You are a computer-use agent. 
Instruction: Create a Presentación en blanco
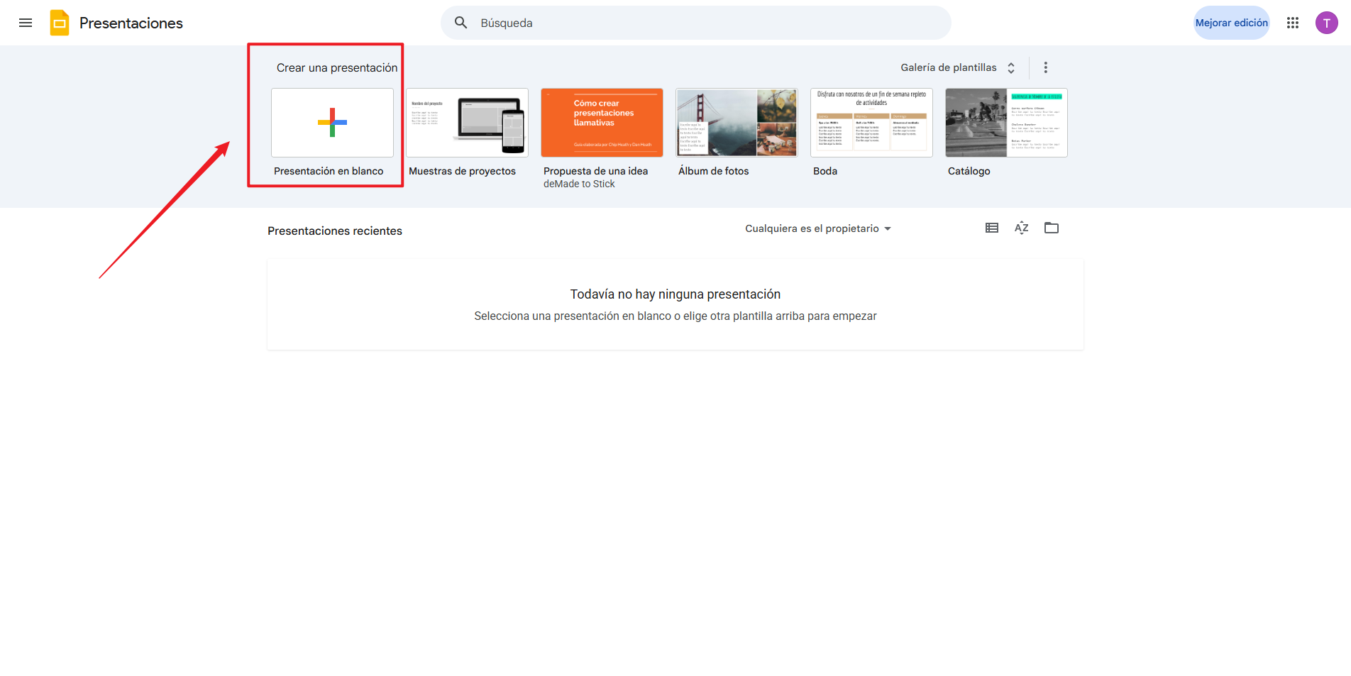tap(331, 123)
